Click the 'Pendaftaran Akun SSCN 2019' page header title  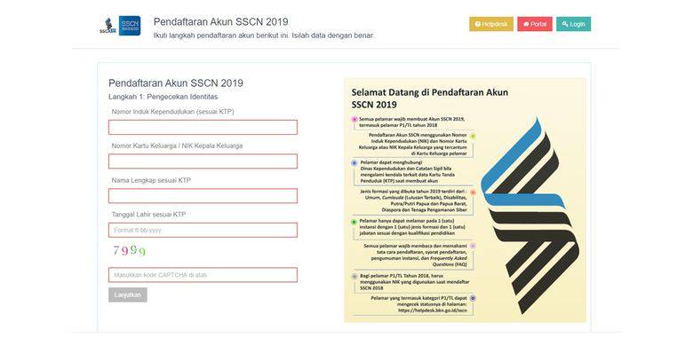coord(221,21)
